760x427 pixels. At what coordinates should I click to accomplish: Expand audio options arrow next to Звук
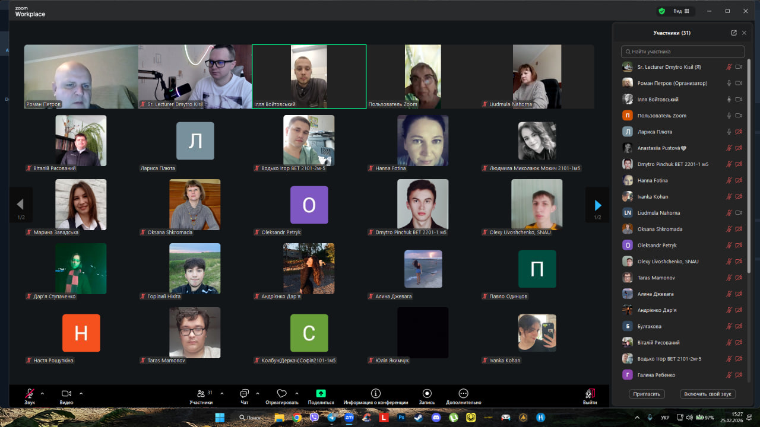(42, 393)
